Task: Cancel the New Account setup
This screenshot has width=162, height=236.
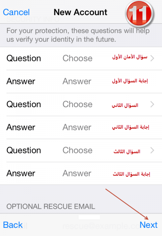Action: pyautogui.click(x=16, y=12)
